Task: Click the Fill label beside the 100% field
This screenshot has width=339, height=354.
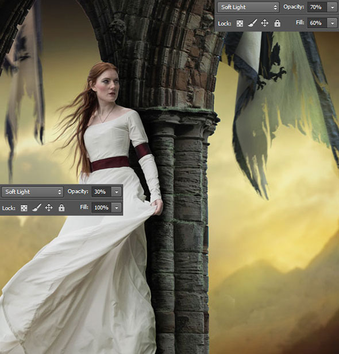Action: [x=84, y=207]
